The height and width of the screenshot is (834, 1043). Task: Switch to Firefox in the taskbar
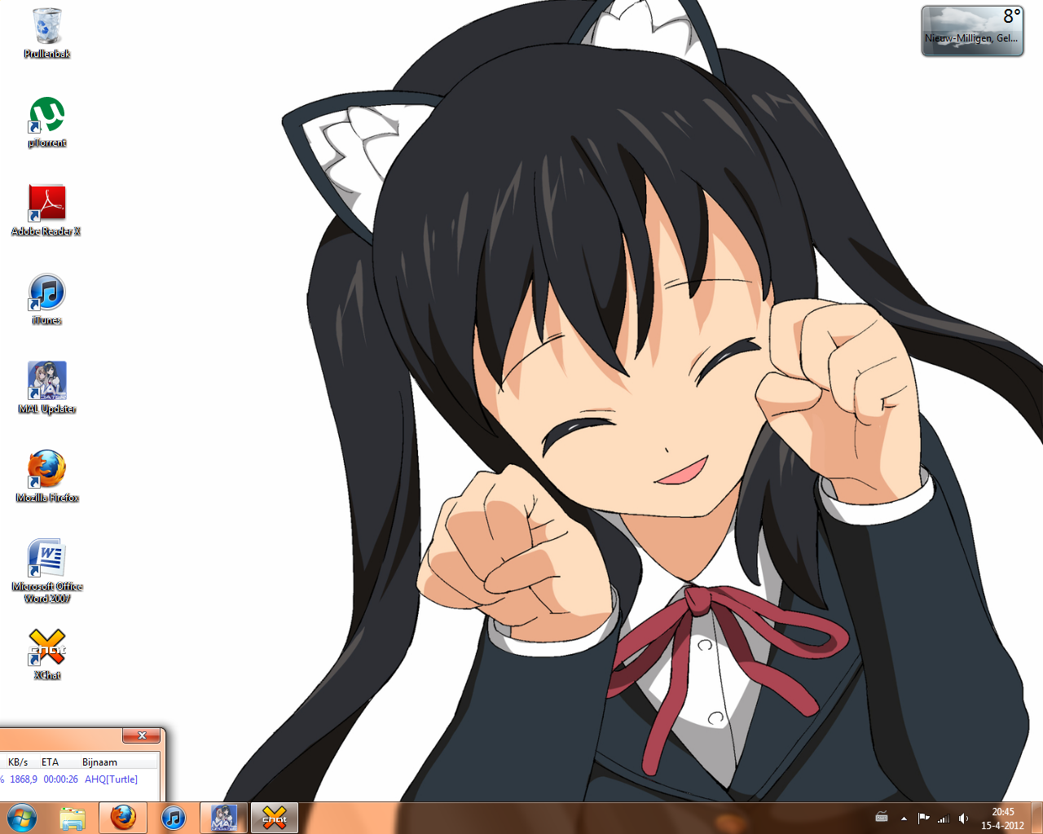click(123, 818)
